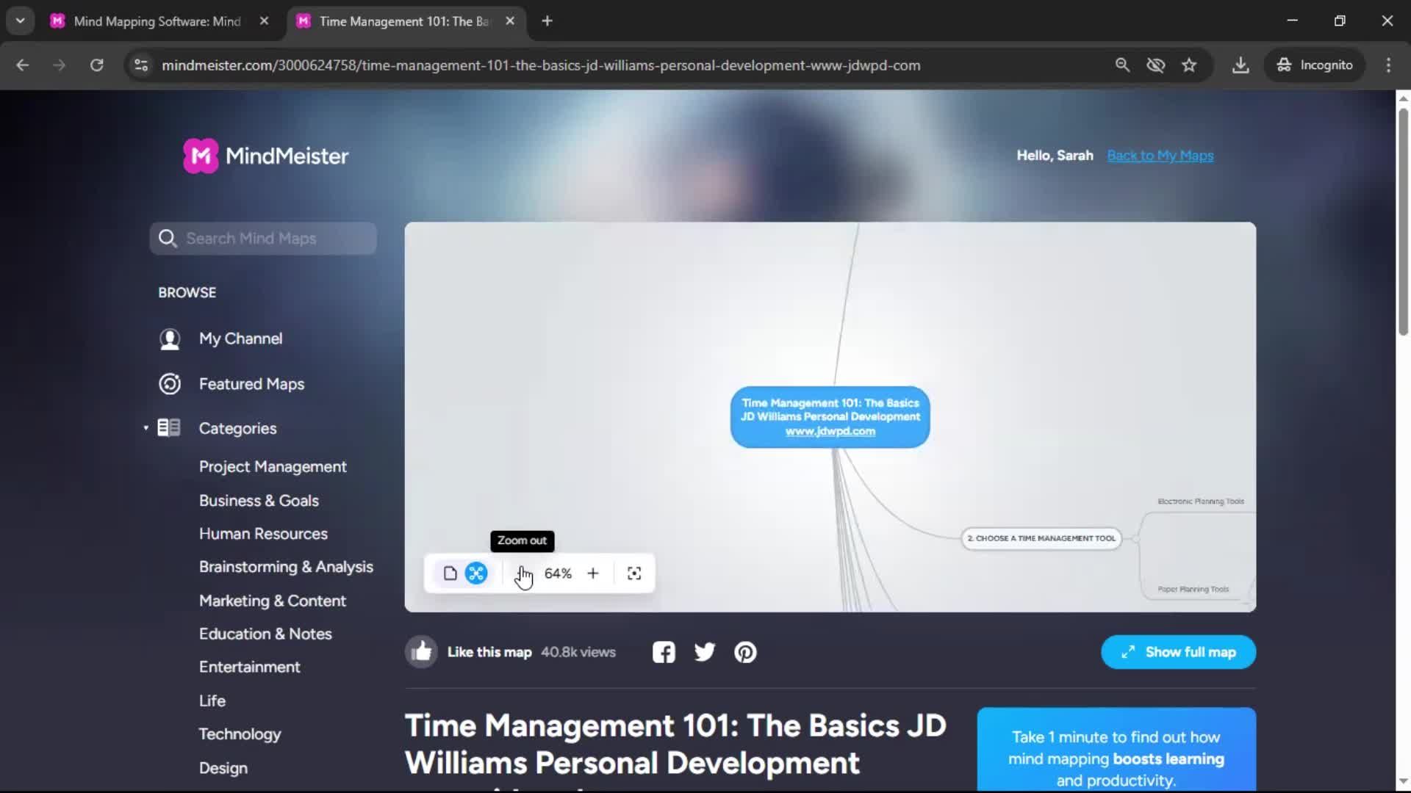The image size is (1411, 793).
Task: Click the browser zoom magnifier icon
Action: click(1122, 65)
